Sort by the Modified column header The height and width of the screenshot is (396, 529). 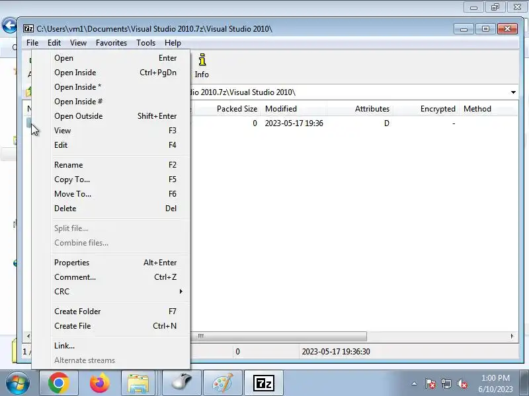click(x=294, y=109)
